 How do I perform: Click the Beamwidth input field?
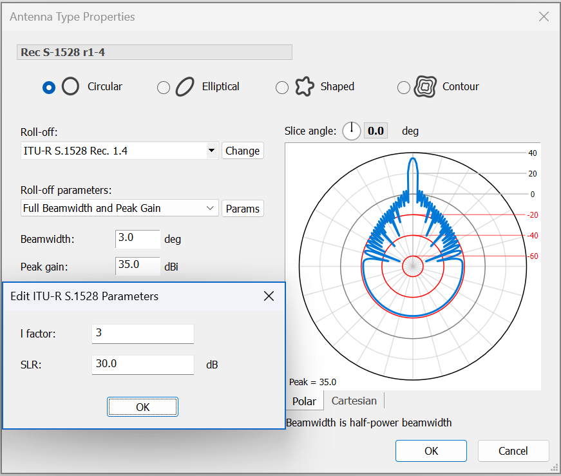pyautogui.click(x=138, y=239)
